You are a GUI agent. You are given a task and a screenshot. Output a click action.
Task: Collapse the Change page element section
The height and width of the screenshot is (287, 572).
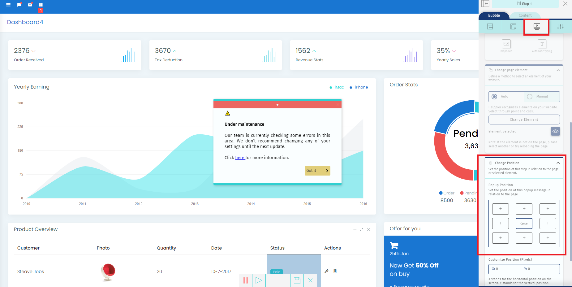(x=558, y=70)
